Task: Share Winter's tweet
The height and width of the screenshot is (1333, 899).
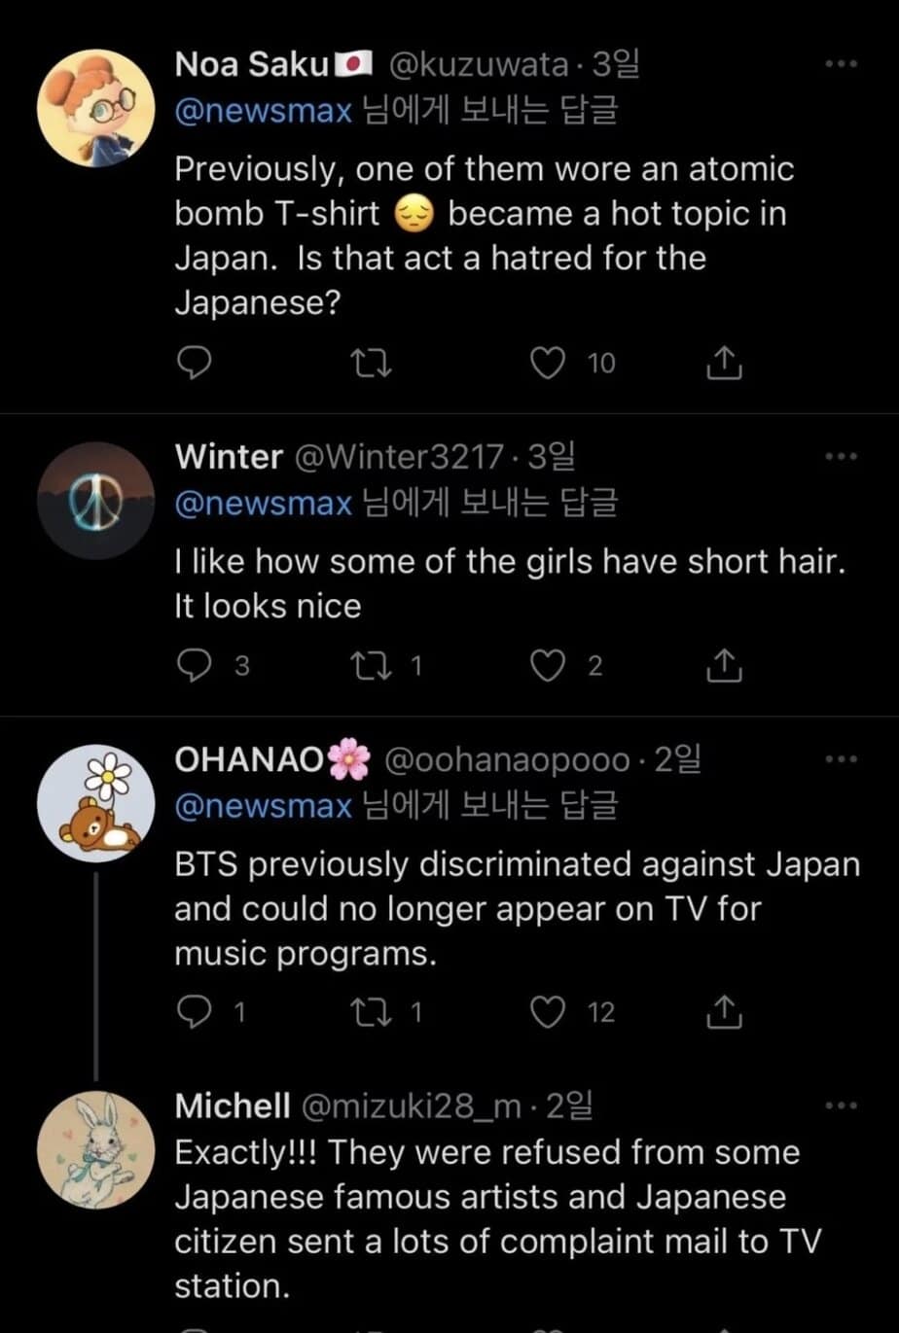Action: click(723, 665)
